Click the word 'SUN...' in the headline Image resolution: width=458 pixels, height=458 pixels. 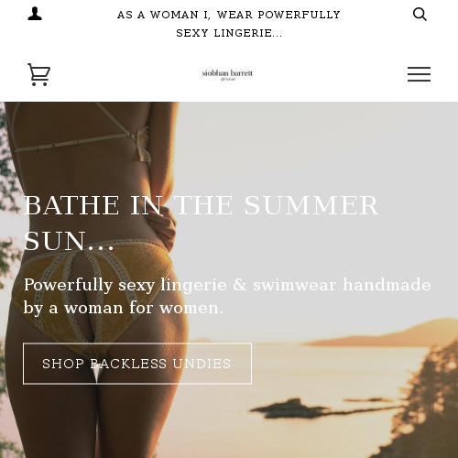(69, 241)
